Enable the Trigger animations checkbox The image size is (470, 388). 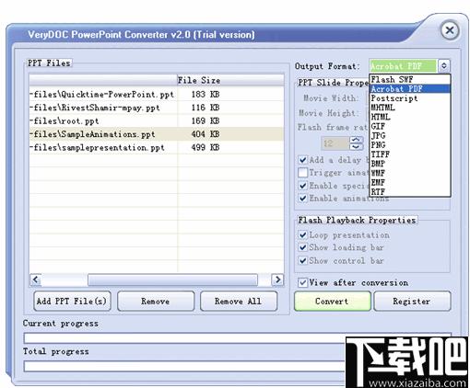pyautogui.click(x=303, y=173)
